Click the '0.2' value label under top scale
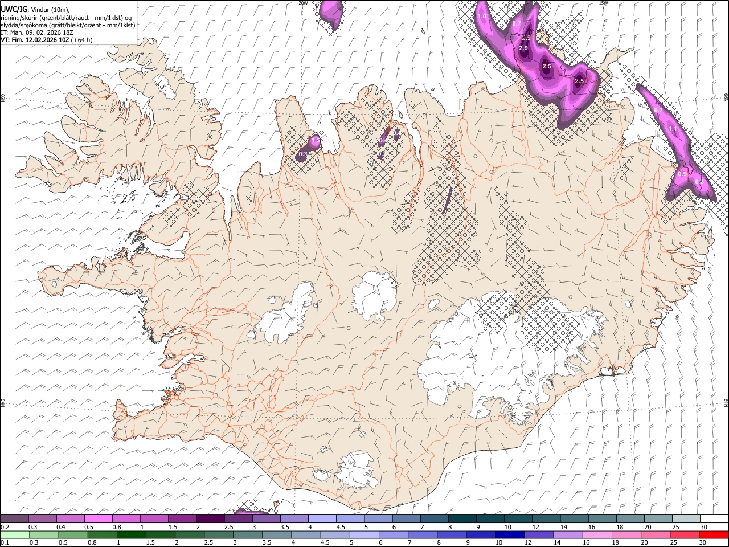The width and height of the screenshot is (729, 547). pyautogui.click(x=5, y=527)
